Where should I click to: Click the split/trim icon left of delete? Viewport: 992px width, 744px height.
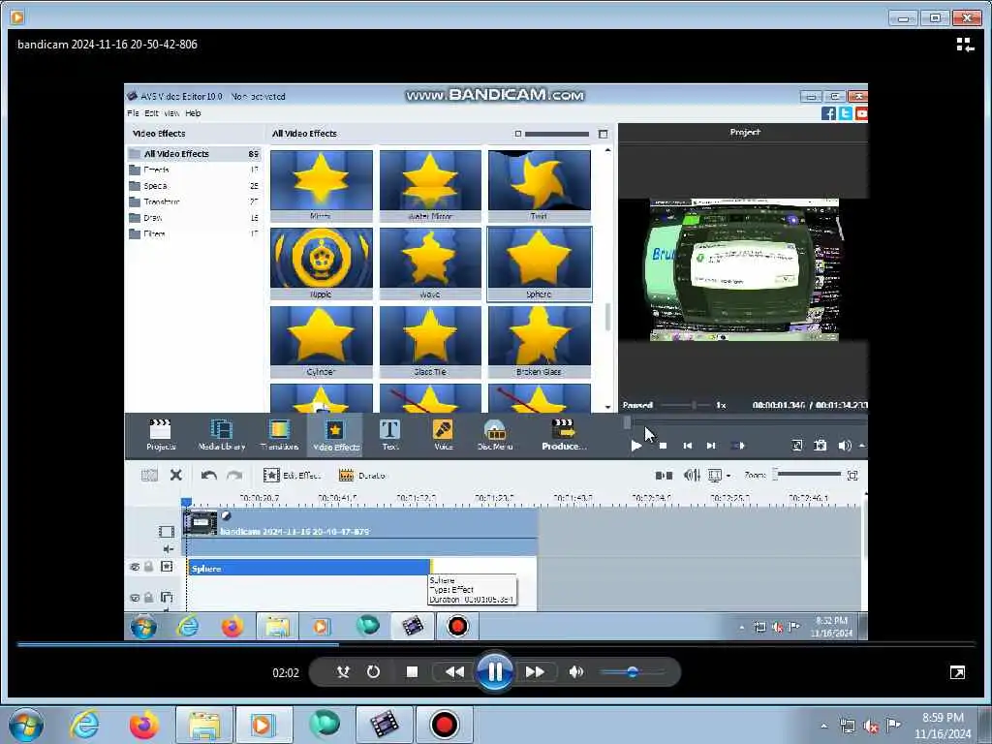coord(149,475)
